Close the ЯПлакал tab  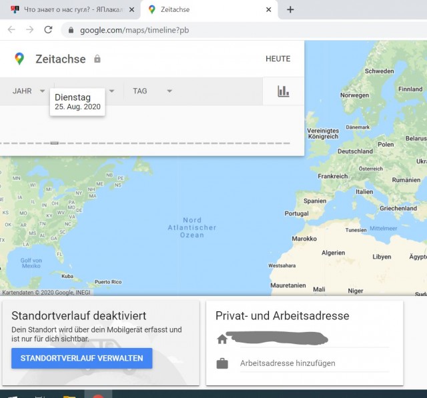click(131, 9)
